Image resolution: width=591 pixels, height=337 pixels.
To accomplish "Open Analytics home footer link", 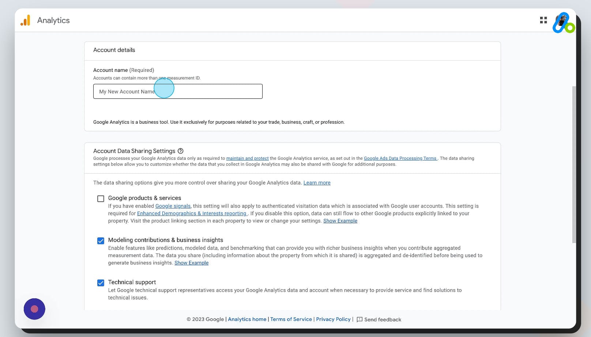I will click(x=247, y=319).
